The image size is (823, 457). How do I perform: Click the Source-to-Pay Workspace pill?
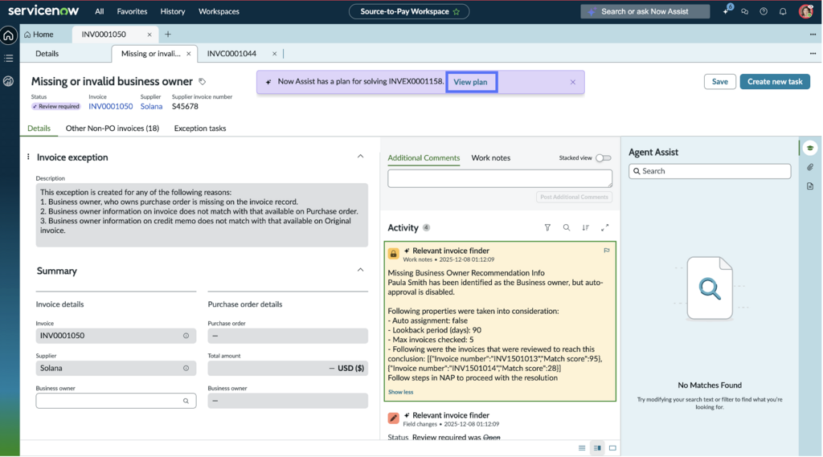click(409, 11)
